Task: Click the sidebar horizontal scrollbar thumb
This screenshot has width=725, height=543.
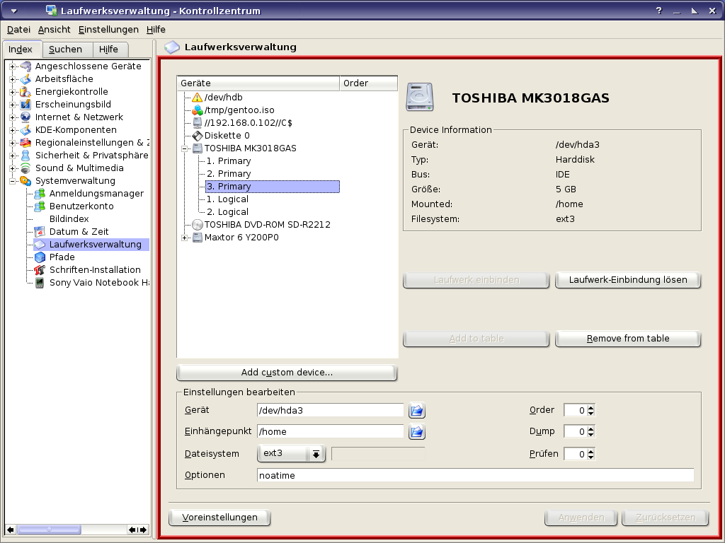Action: (49, 530)
